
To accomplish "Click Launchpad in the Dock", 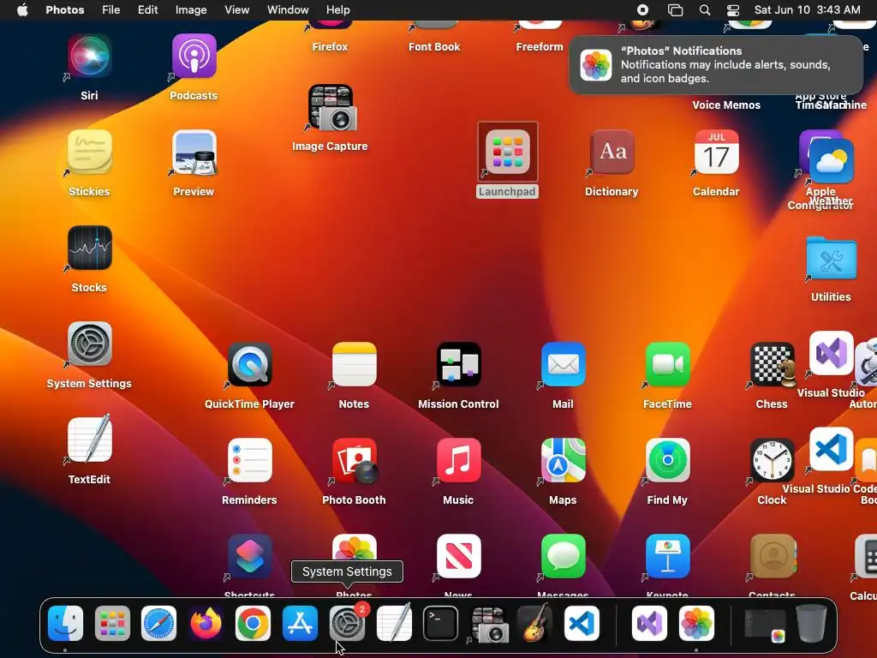I will pyautogui.click(x=112, y=624).
